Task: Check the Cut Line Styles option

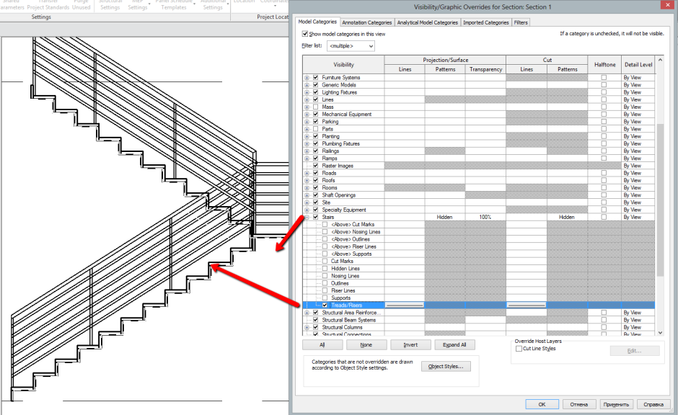Action: point(519,349)
